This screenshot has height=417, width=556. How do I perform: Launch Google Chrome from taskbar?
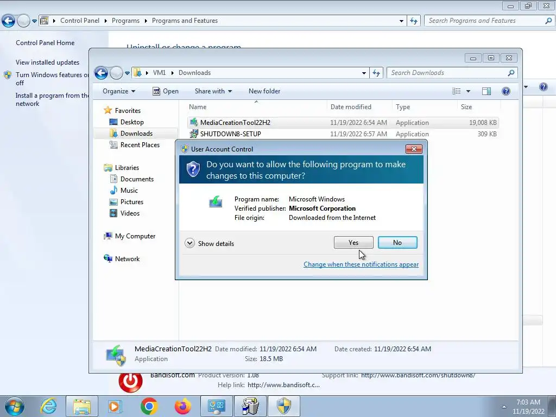149,406
